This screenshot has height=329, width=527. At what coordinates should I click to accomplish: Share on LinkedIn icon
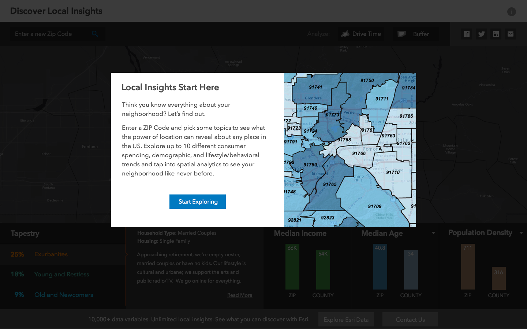496,34
